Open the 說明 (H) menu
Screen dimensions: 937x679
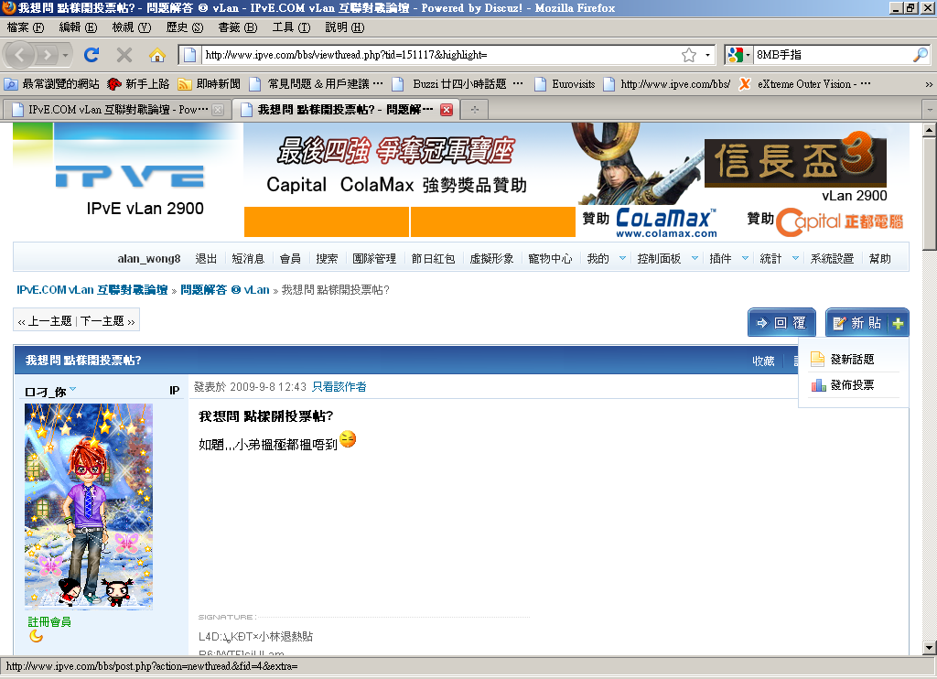pos(345,27)
